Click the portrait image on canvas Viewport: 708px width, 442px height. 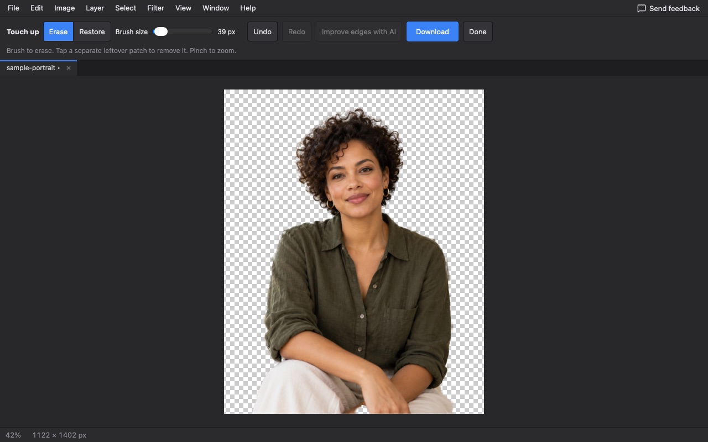click(354, 251)
